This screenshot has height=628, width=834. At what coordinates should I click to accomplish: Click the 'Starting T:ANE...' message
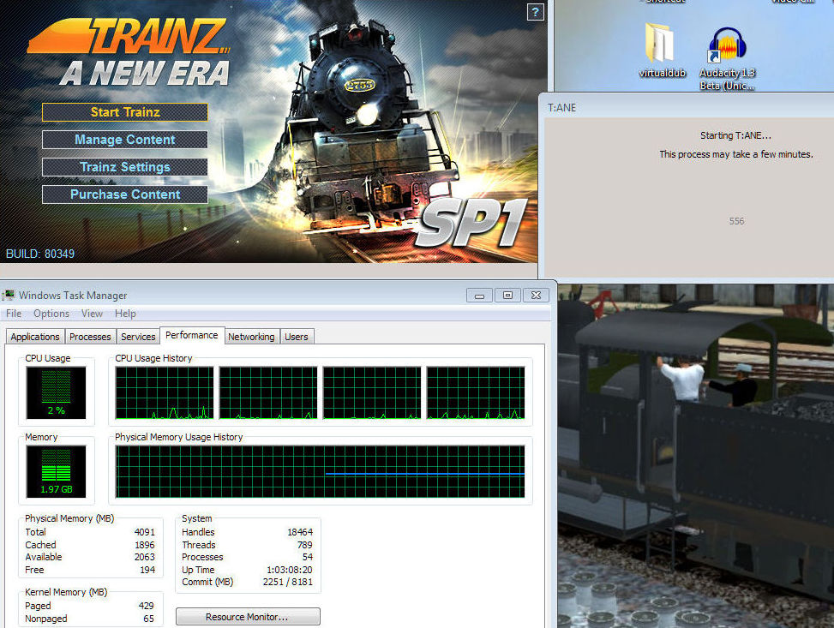[735, 135]
